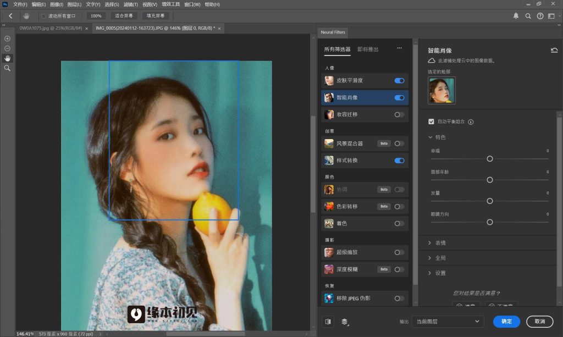
Task: Select the zoom out (minus) tool
Action: [8, 48]
